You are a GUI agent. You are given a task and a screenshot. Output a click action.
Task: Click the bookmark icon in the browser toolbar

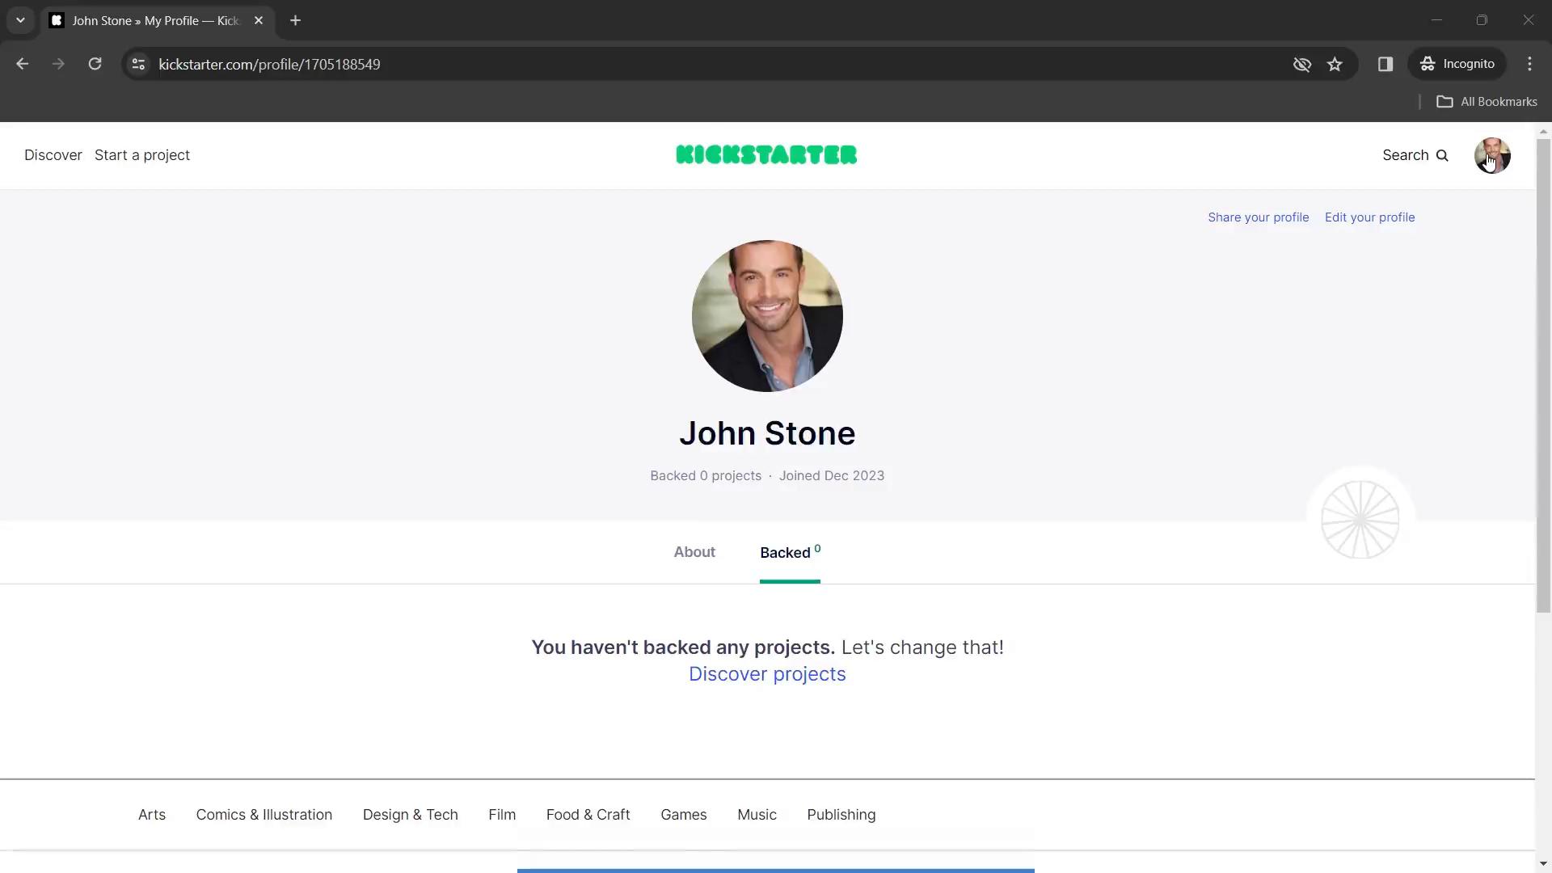click(1334, 64)
